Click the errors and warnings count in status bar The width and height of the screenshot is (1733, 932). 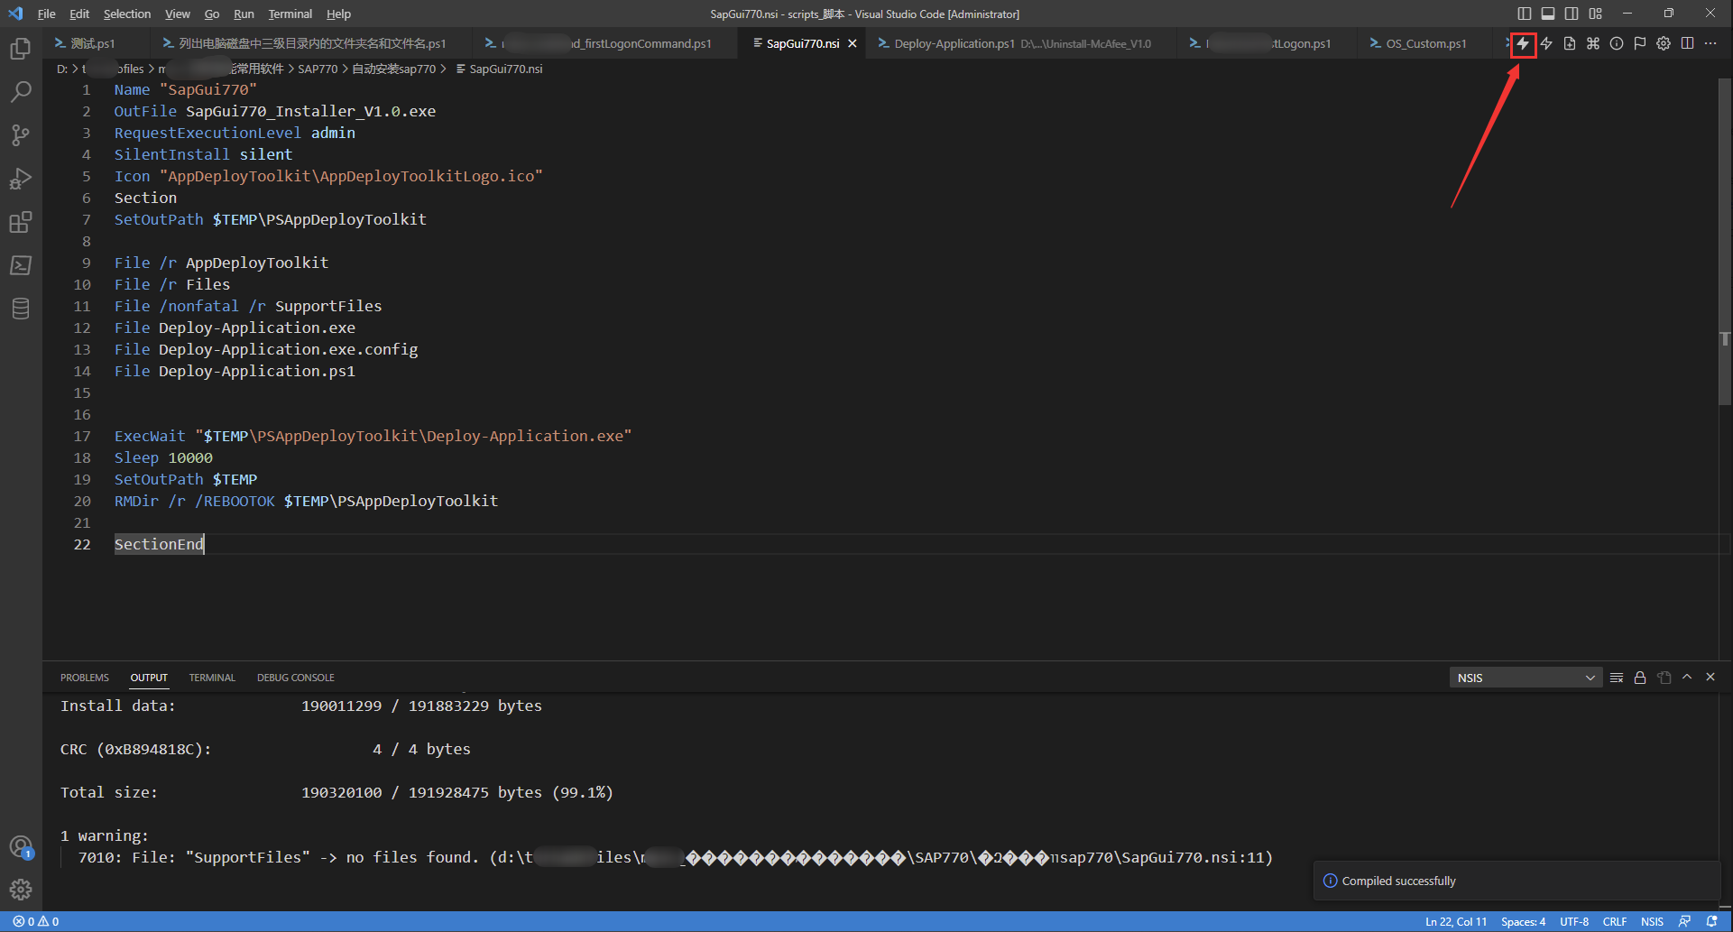pos(36,921)
